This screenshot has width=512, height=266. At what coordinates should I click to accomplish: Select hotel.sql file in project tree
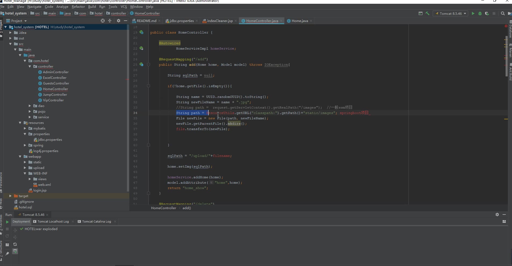coord(25,207)
